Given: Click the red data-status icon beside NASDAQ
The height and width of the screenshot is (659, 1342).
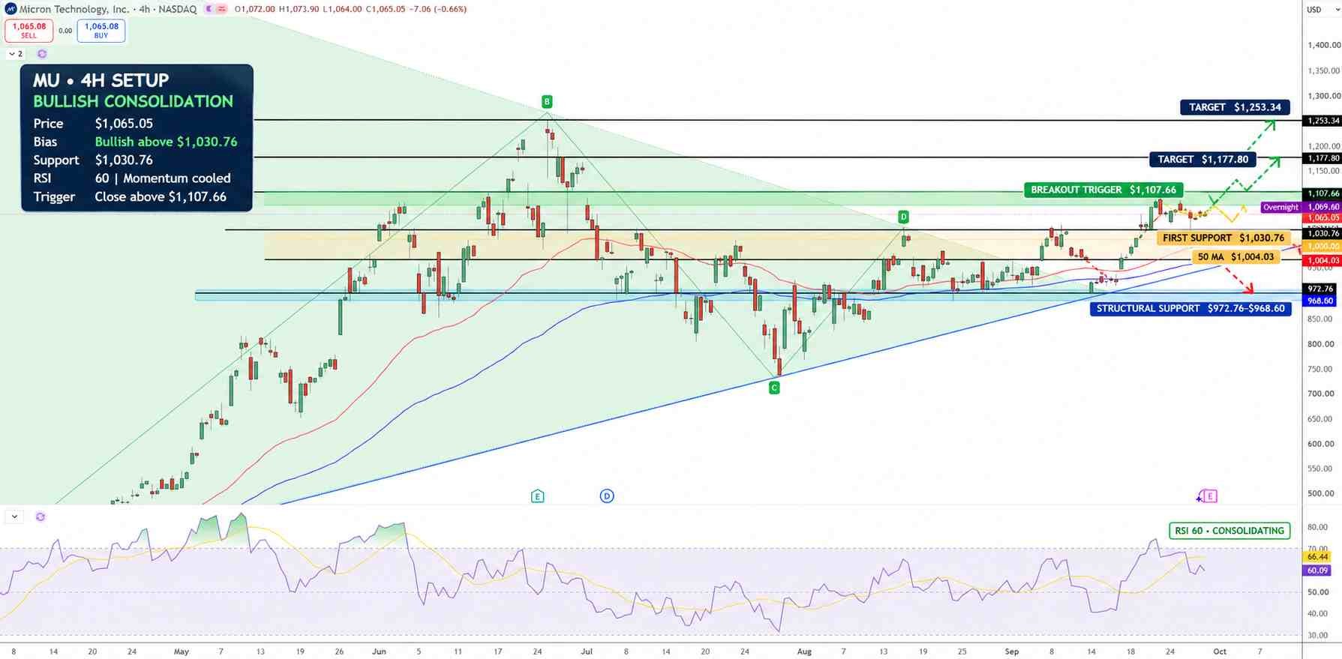Looking at the screenshot, I should (222, 9).
